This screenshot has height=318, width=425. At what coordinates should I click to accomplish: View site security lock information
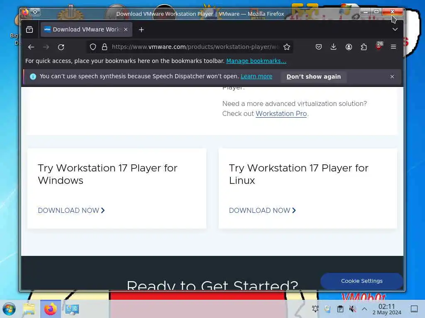[104, 47]
